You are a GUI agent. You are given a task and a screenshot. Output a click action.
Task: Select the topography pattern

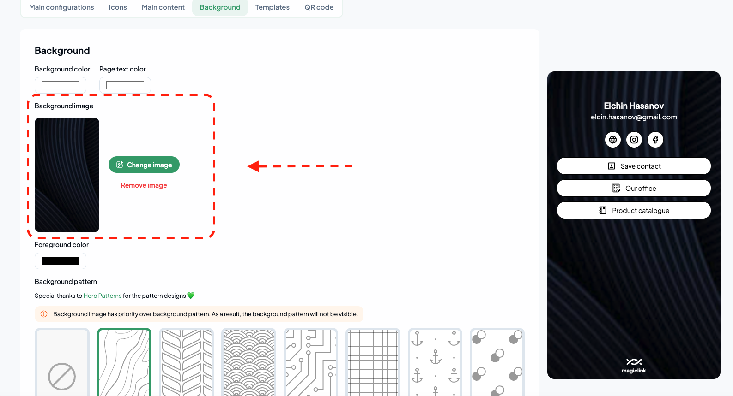click(x=124, y=362)
